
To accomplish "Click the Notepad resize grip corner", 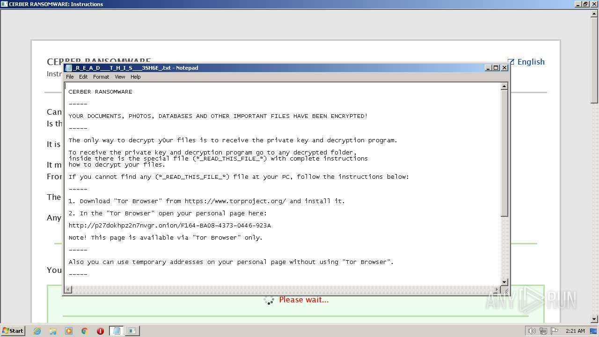I will tap(505, 290).
